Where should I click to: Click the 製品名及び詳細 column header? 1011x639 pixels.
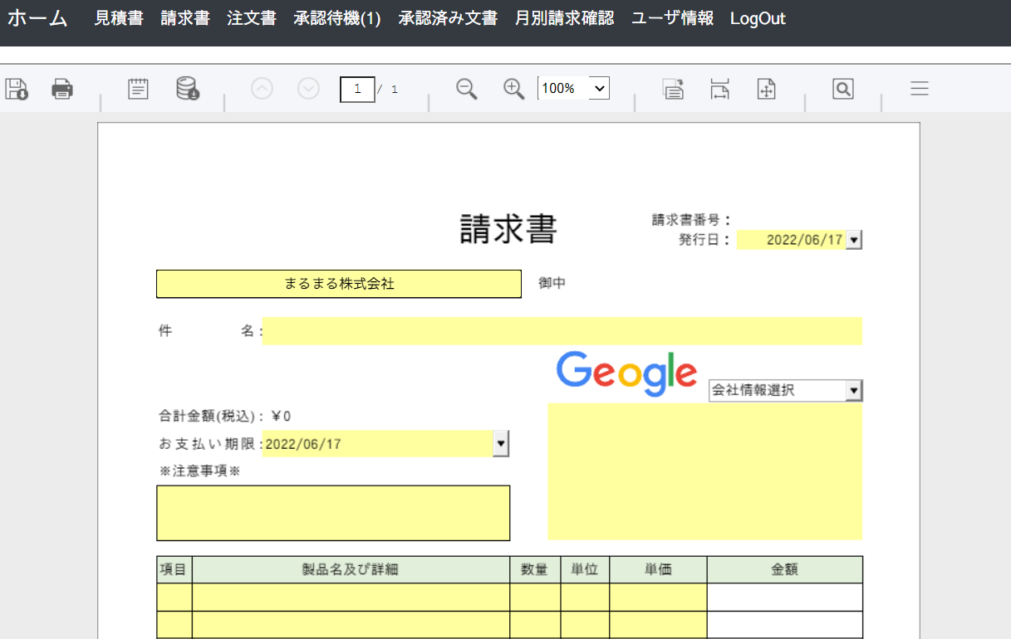(x=351, y=569)
